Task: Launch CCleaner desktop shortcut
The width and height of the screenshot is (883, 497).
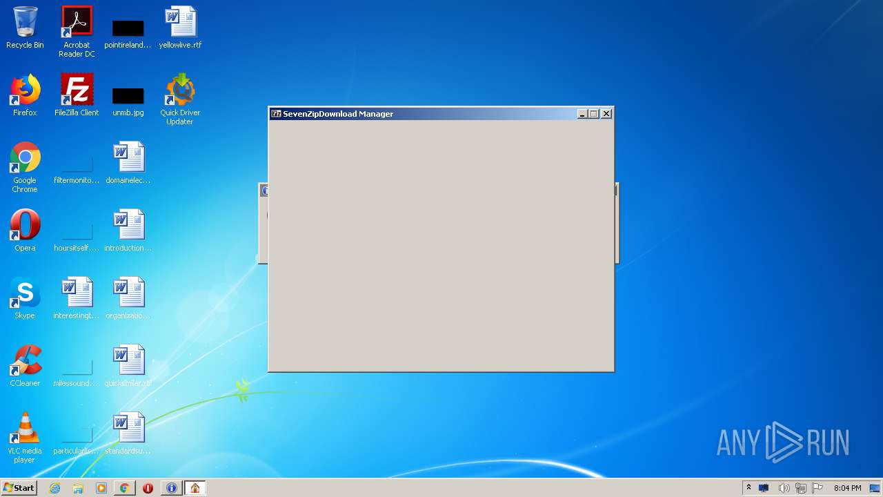Action: tap(25, 366)
